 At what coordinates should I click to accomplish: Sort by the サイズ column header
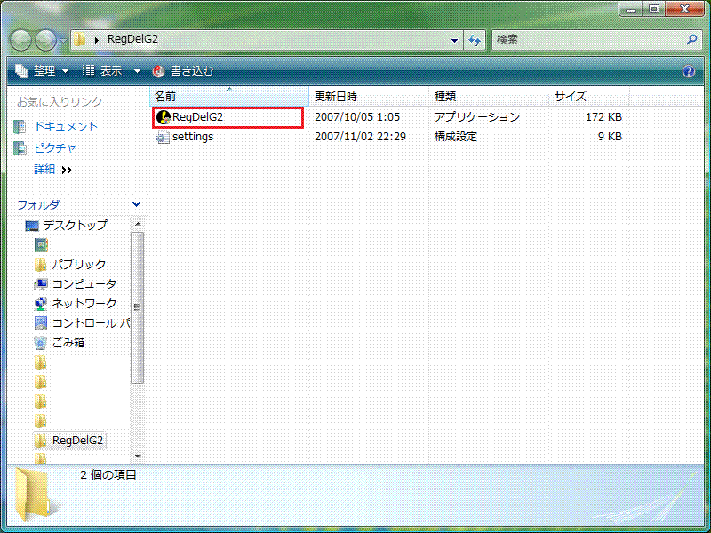[x=588, y=96]
